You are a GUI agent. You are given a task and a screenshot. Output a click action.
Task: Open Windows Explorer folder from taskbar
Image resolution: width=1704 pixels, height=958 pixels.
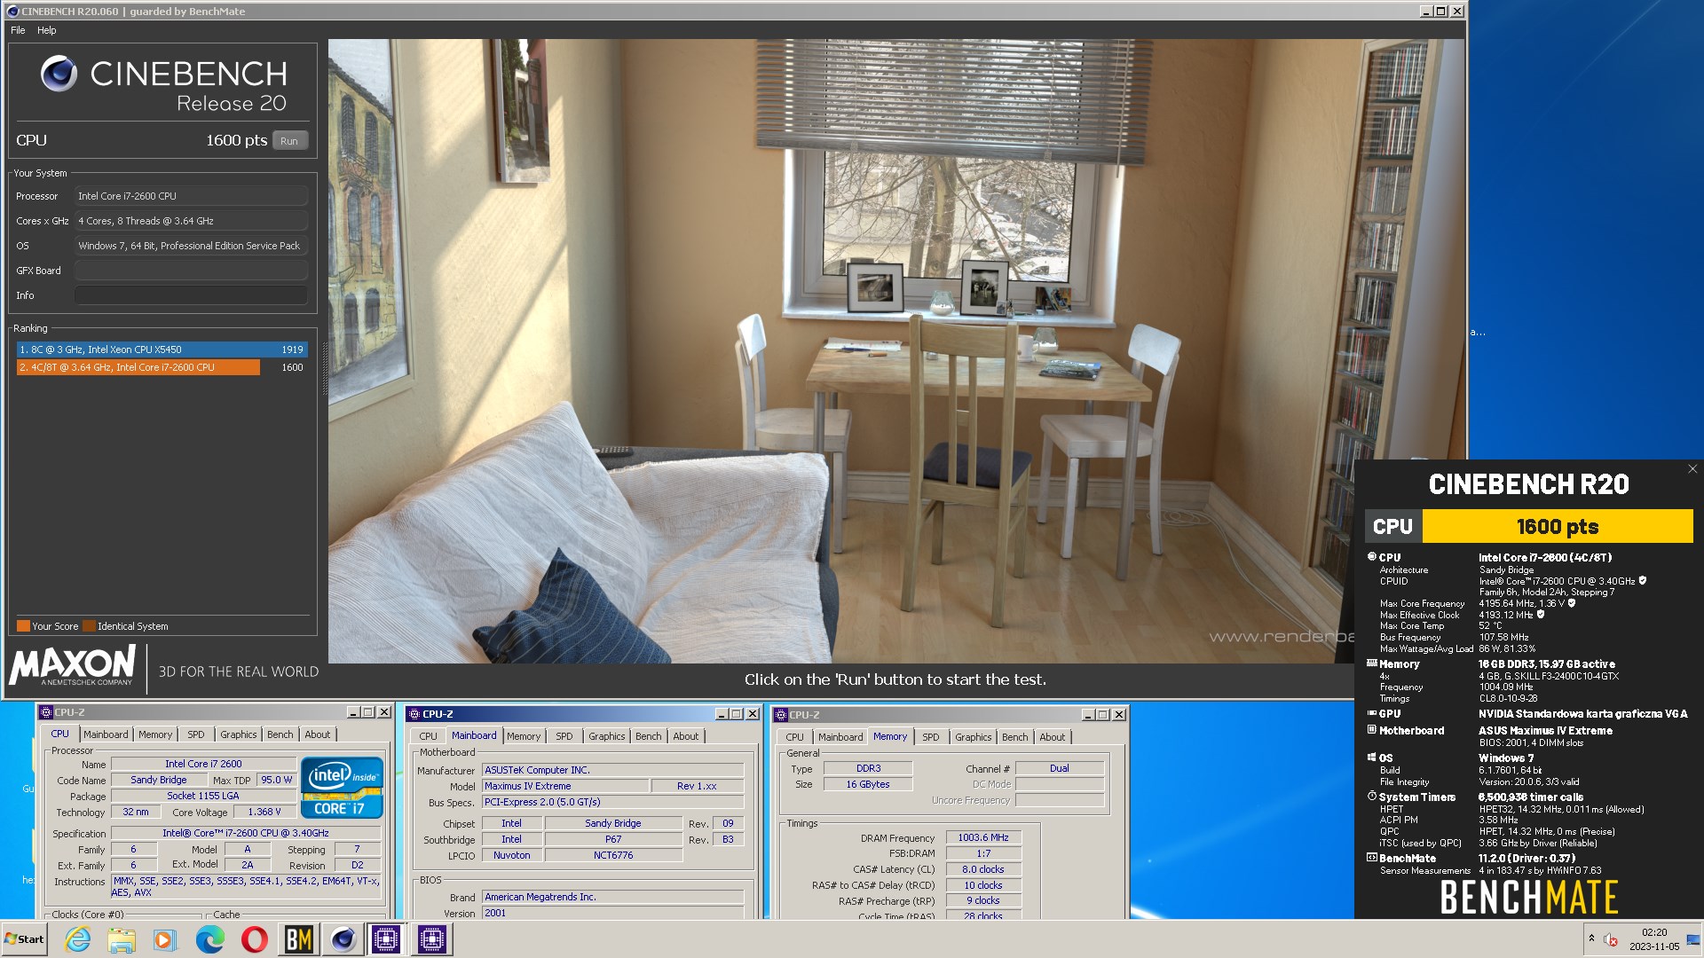click(122, 939)
